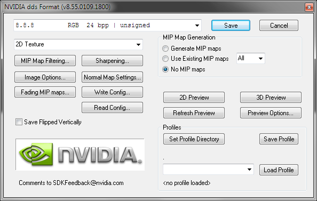The image size is (317, 201).
Task: Click the Profiles group label
Action: tap(172, 127)
